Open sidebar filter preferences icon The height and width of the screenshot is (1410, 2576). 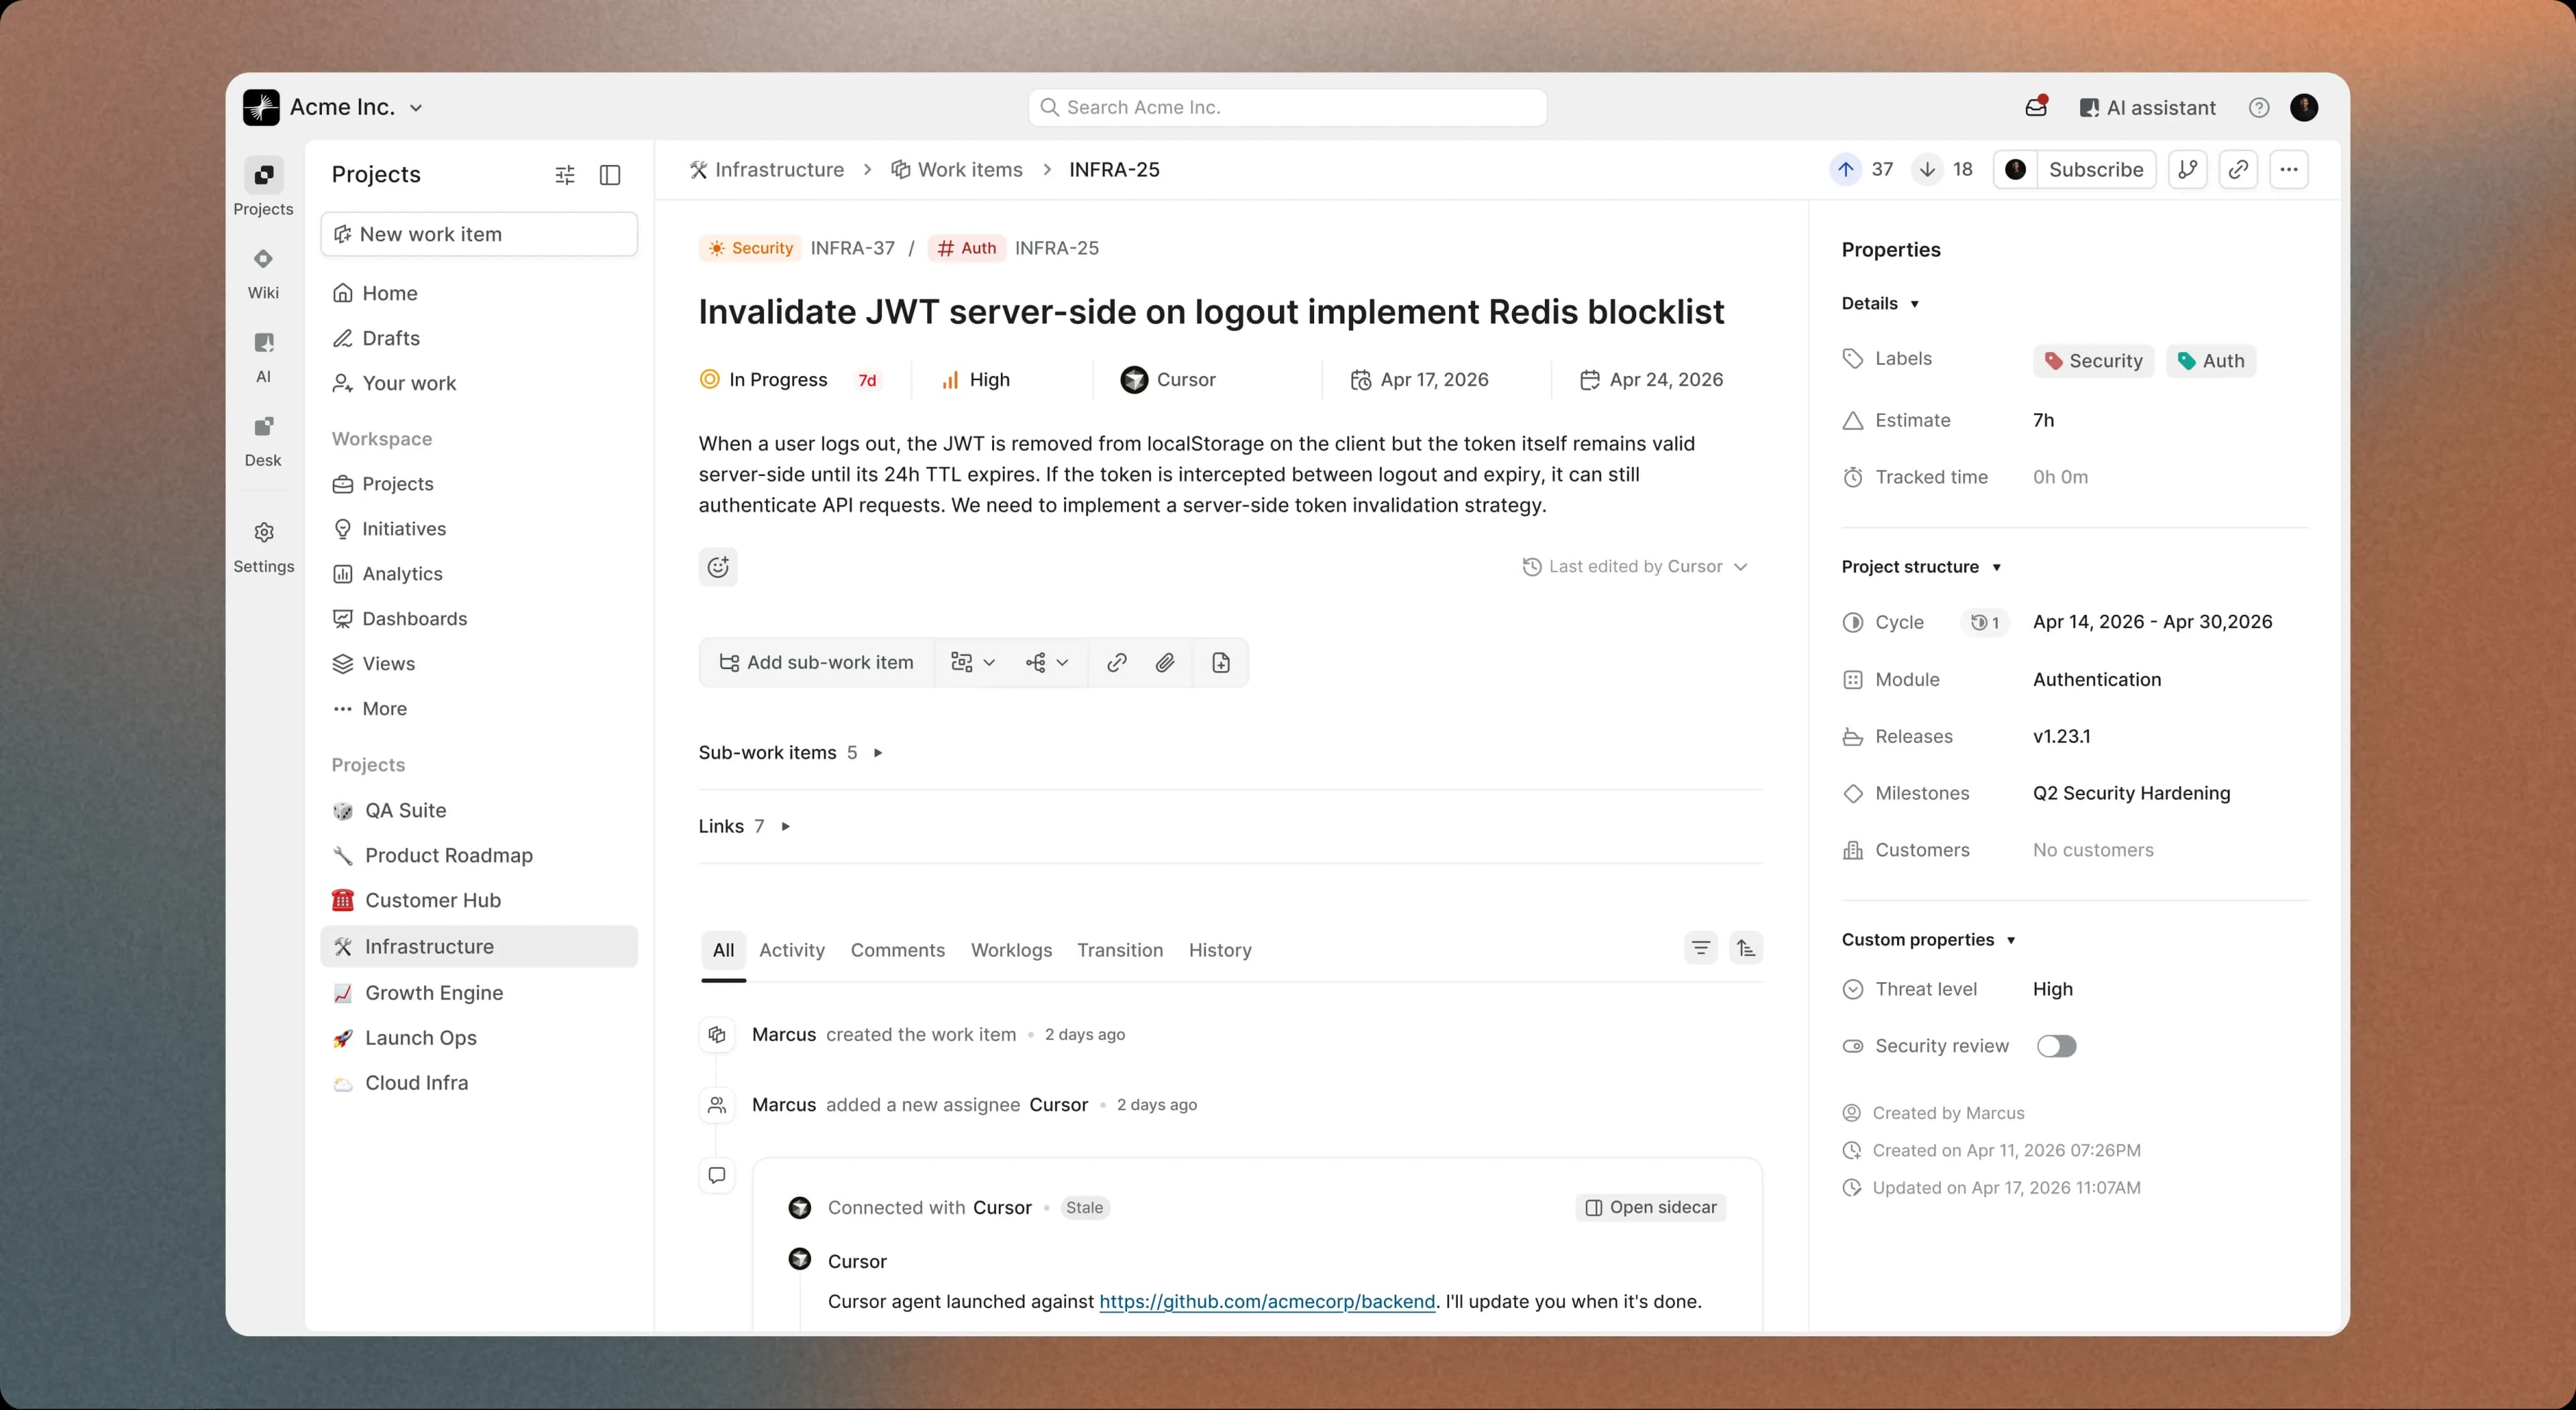[x=565, y=175]
